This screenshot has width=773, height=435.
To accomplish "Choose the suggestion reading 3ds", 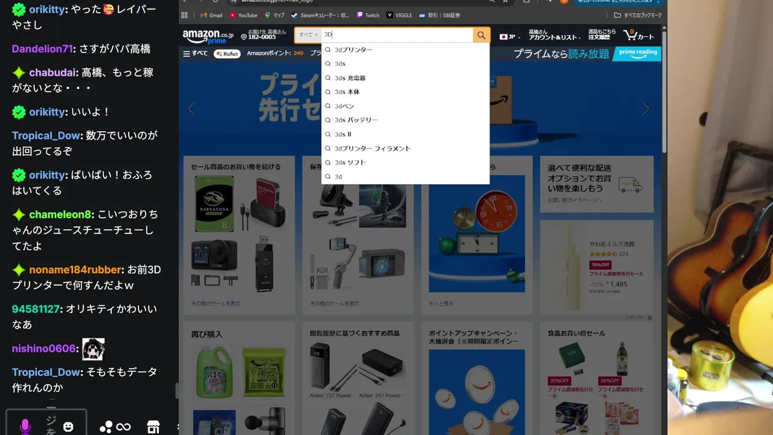I will (x=405, y=63).
